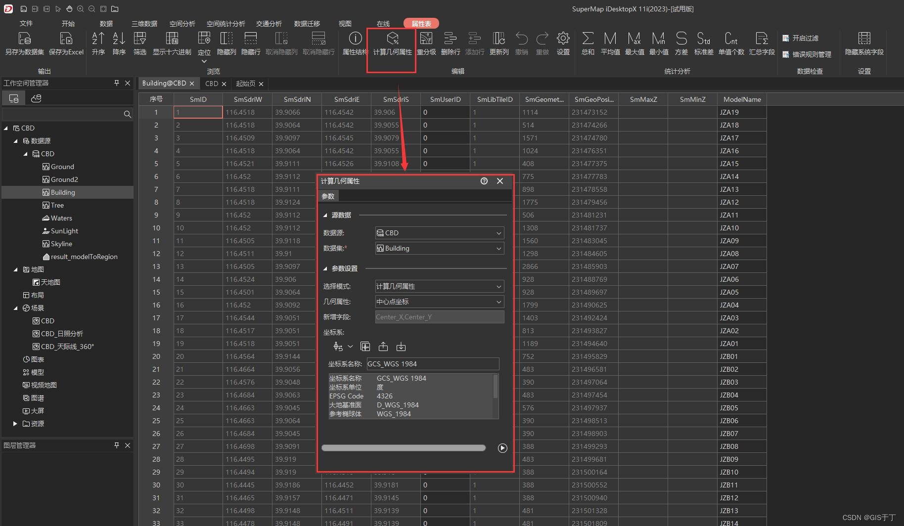Screen dimensions: 904x526
Task: Select the pan hand tool in quick toolbar
Action: click(x=69, y=9)
